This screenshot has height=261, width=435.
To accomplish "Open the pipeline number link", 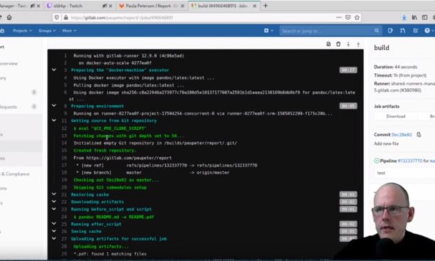I will pos(410,161).
